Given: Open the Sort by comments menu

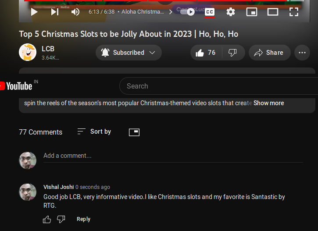Looking at the screenshot, I should point(94,131).
